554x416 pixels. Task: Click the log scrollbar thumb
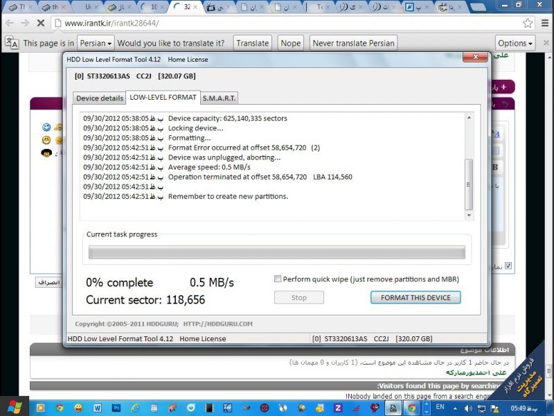[x=469, y=184]
